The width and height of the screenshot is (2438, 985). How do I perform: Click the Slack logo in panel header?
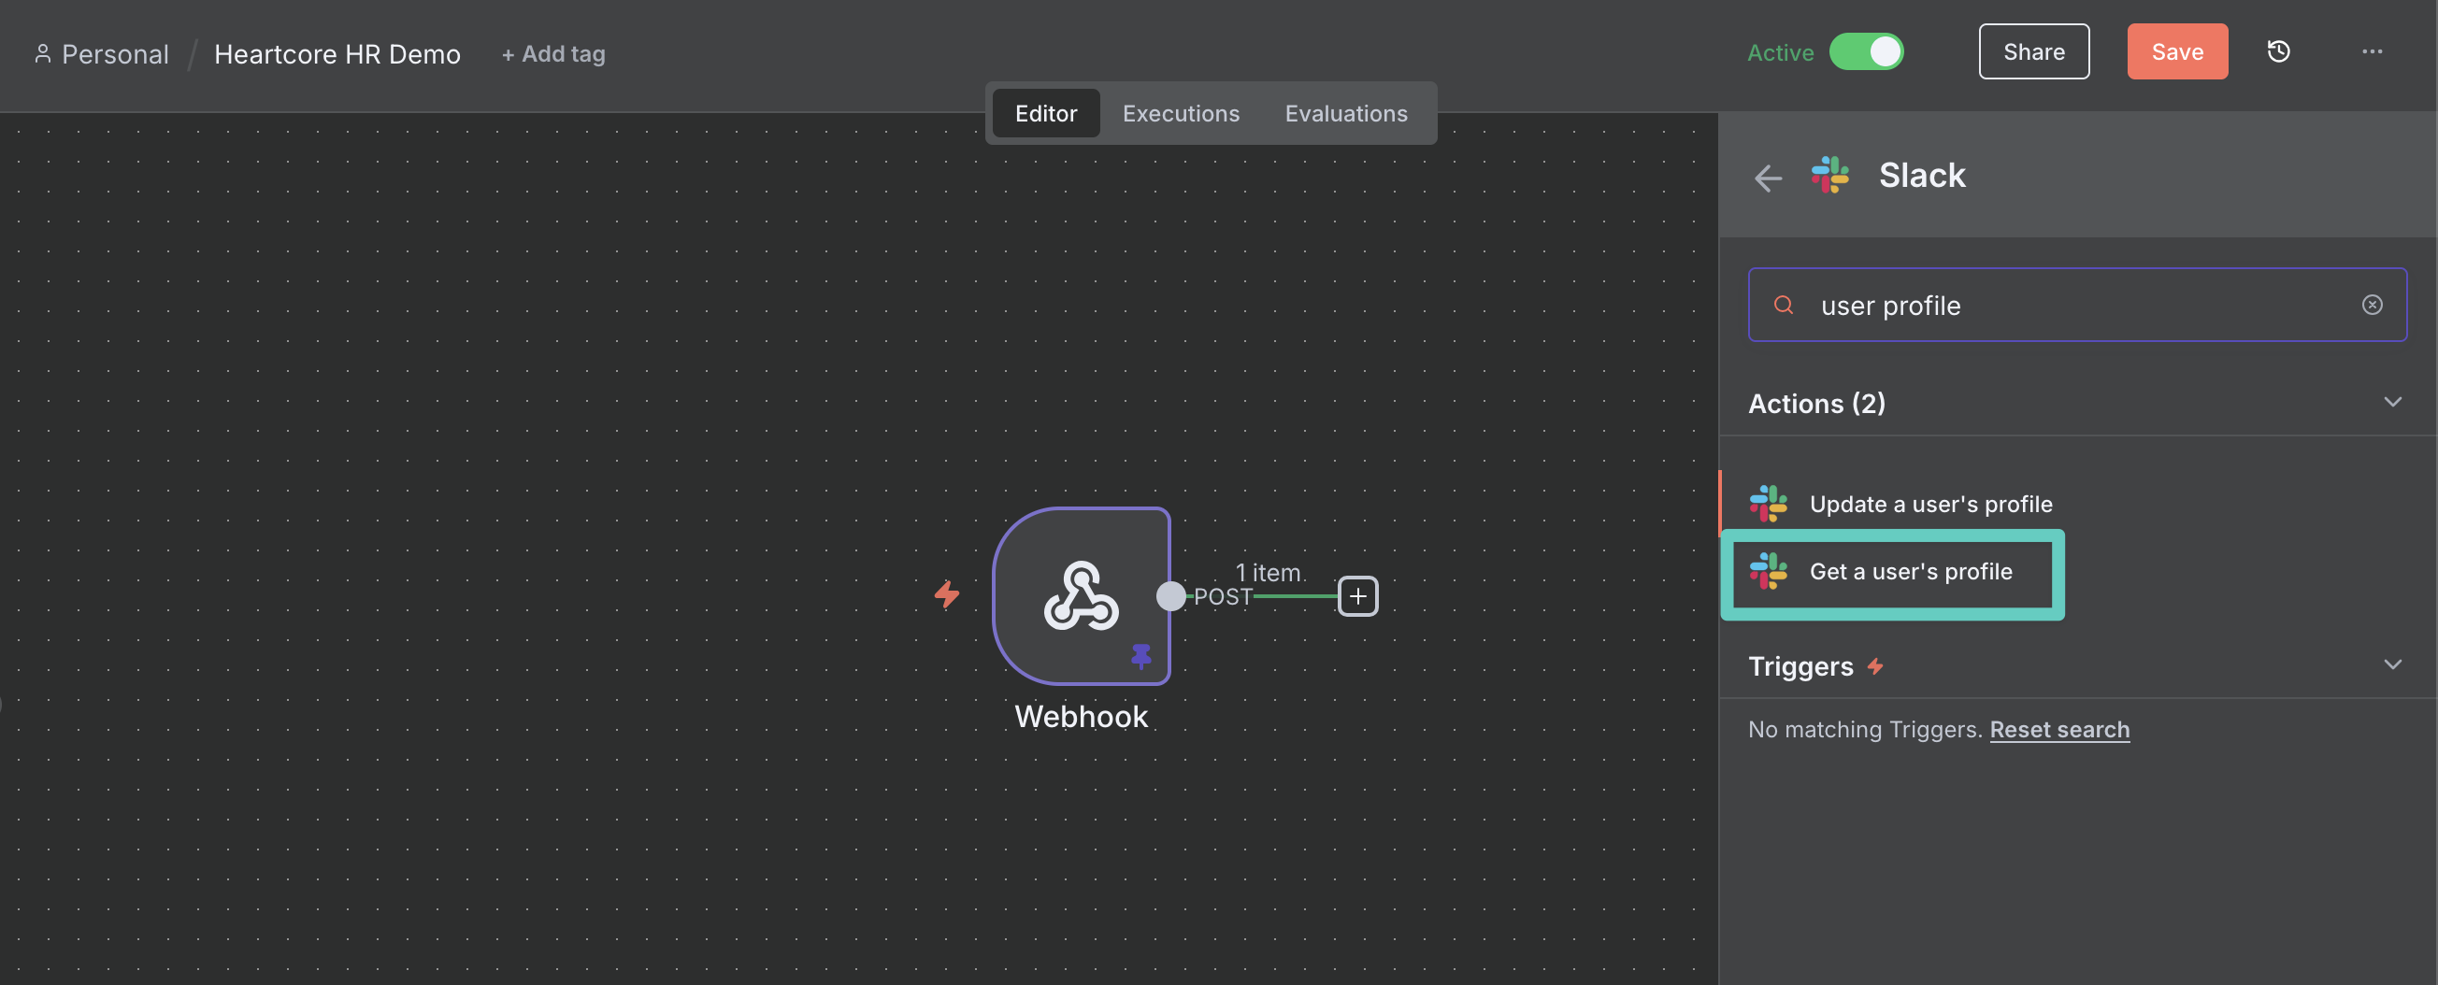tap(1830, 175)
